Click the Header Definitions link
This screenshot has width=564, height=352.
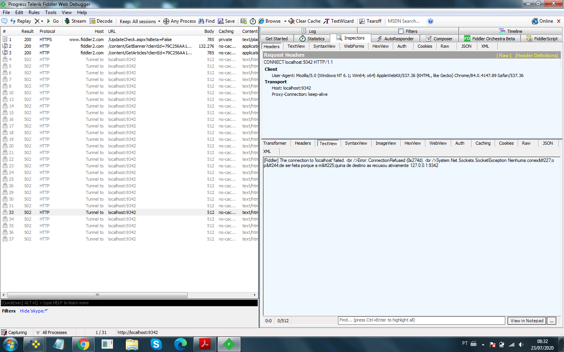point(537,55)
